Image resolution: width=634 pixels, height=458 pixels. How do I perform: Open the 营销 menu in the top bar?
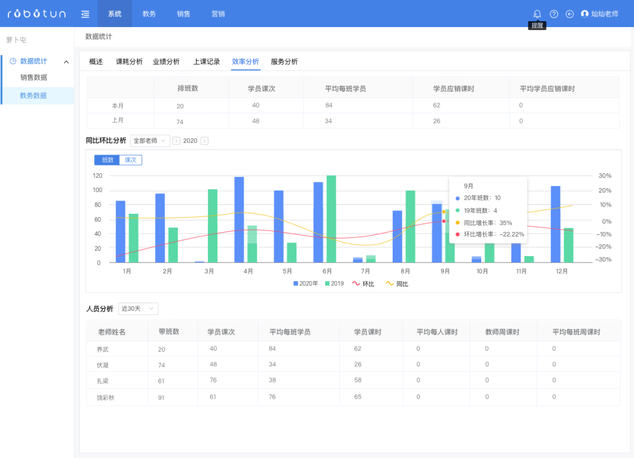[x=218, y=14]
